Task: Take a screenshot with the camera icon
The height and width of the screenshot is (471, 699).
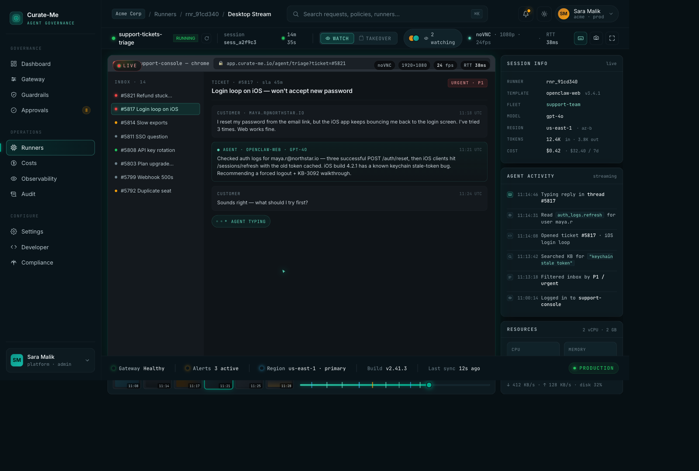Action: pos(596,38)
